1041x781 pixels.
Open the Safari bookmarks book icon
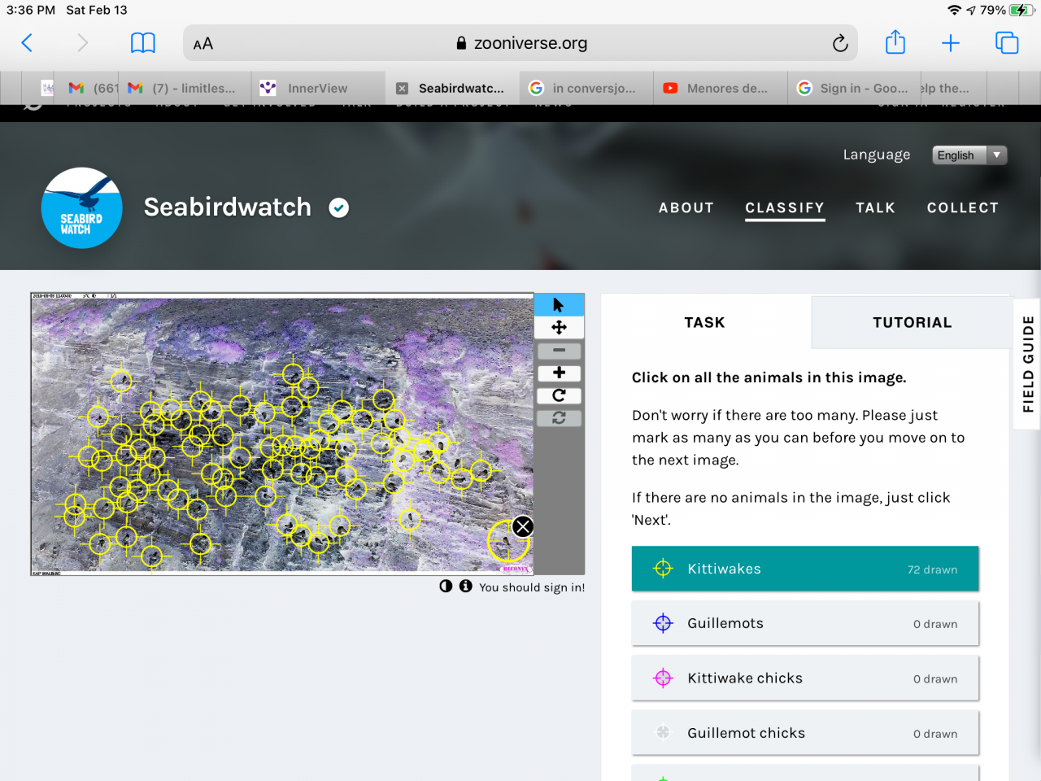(x=143, y=43)
